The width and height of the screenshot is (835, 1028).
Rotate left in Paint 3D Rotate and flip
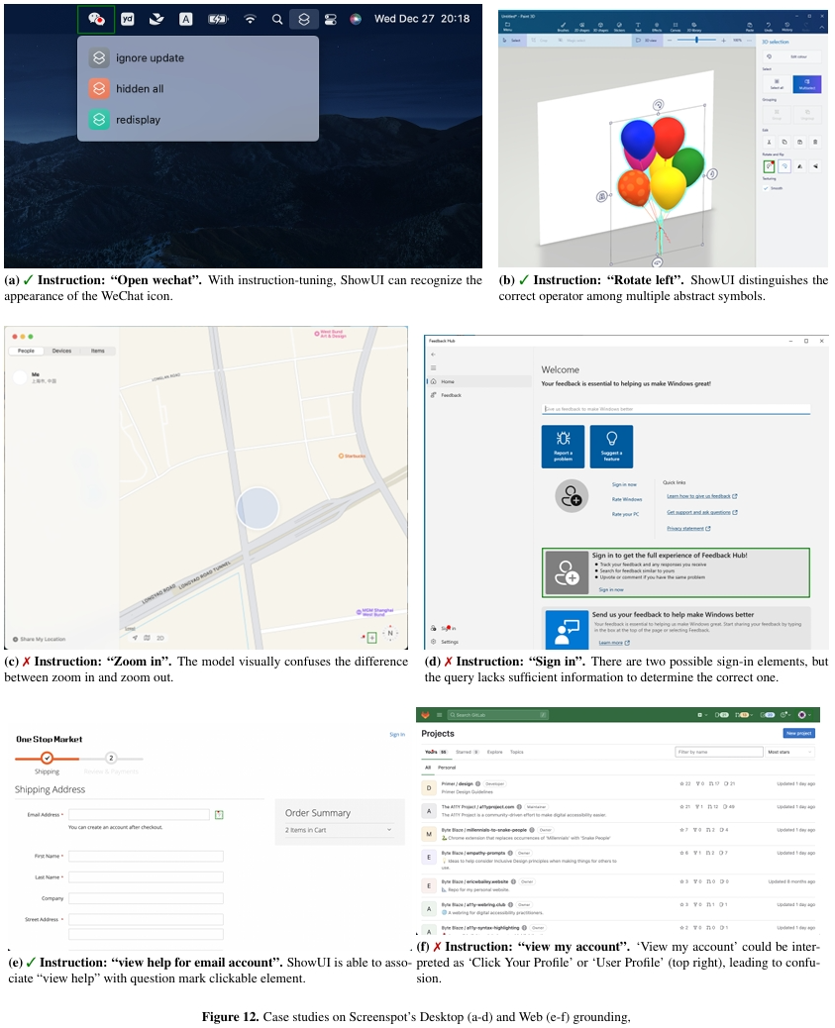[769, 166]
